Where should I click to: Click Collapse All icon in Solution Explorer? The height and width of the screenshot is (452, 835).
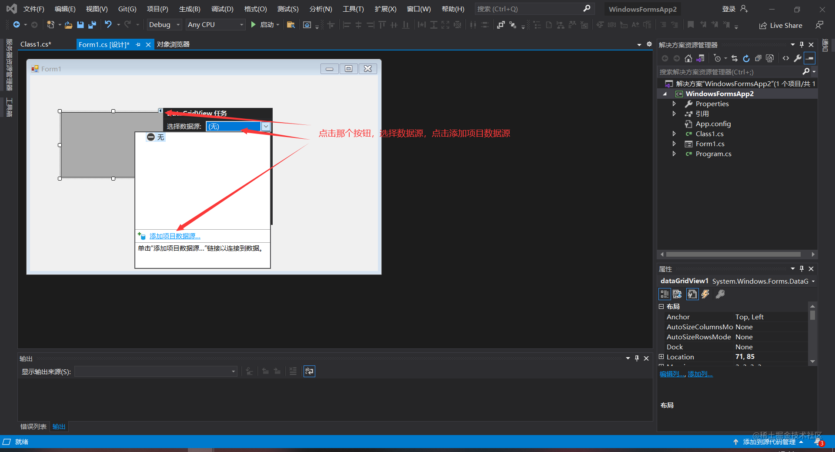pyautogui.click(x=758, y=58)
